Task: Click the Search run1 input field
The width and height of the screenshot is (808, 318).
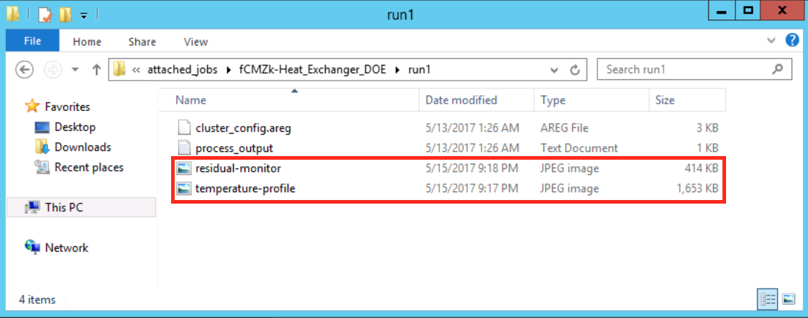Action: [x=685, y=70]
